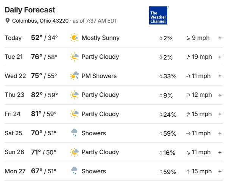Select the Thu 23 row 82° temperature
The height and width of the screenshot is (182, 226).
click(37, 95)
